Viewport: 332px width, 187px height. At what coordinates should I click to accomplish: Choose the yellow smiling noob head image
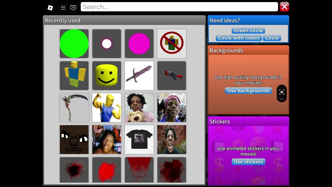tap(107, 76)
